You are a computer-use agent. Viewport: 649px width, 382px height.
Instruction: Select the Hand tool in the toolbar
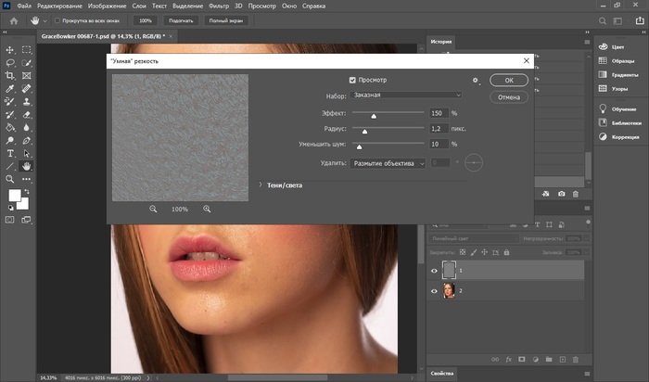27,166
